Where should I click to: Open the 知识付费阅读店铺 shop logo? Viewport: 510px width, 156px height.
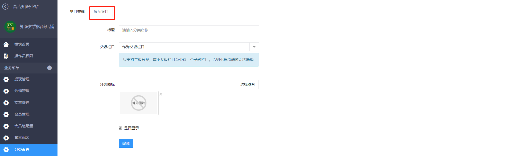[x=10, y=27]
